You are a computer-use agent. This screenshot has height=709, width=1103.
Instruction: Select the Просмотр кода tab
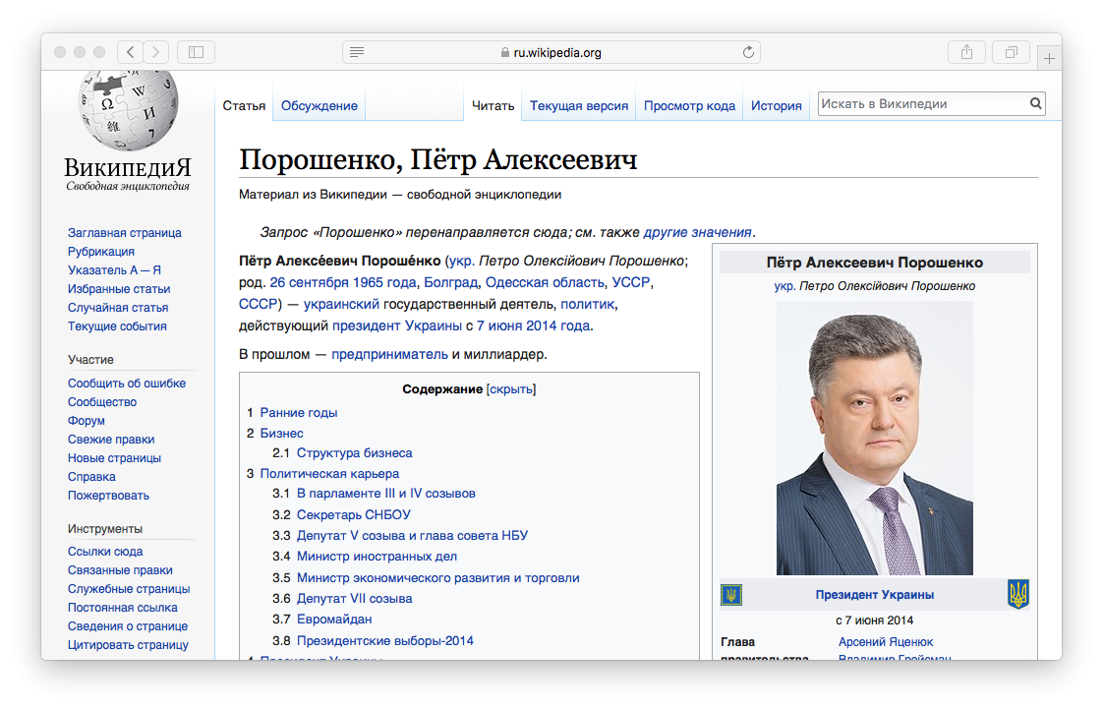pos(689,106)
